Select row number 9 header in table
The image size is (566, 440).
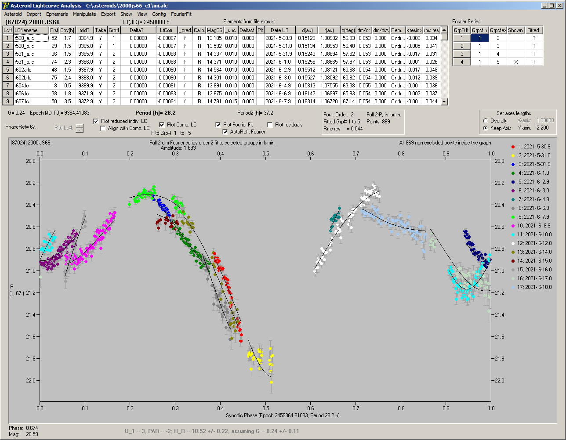[x=8, y=101]
